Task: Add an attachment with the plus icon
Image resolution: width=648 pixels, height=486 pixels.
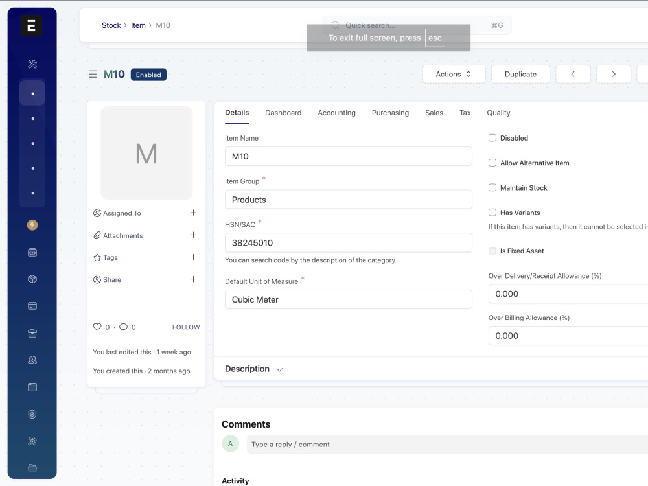Action: pyautogui.click(x=193, y=235)
